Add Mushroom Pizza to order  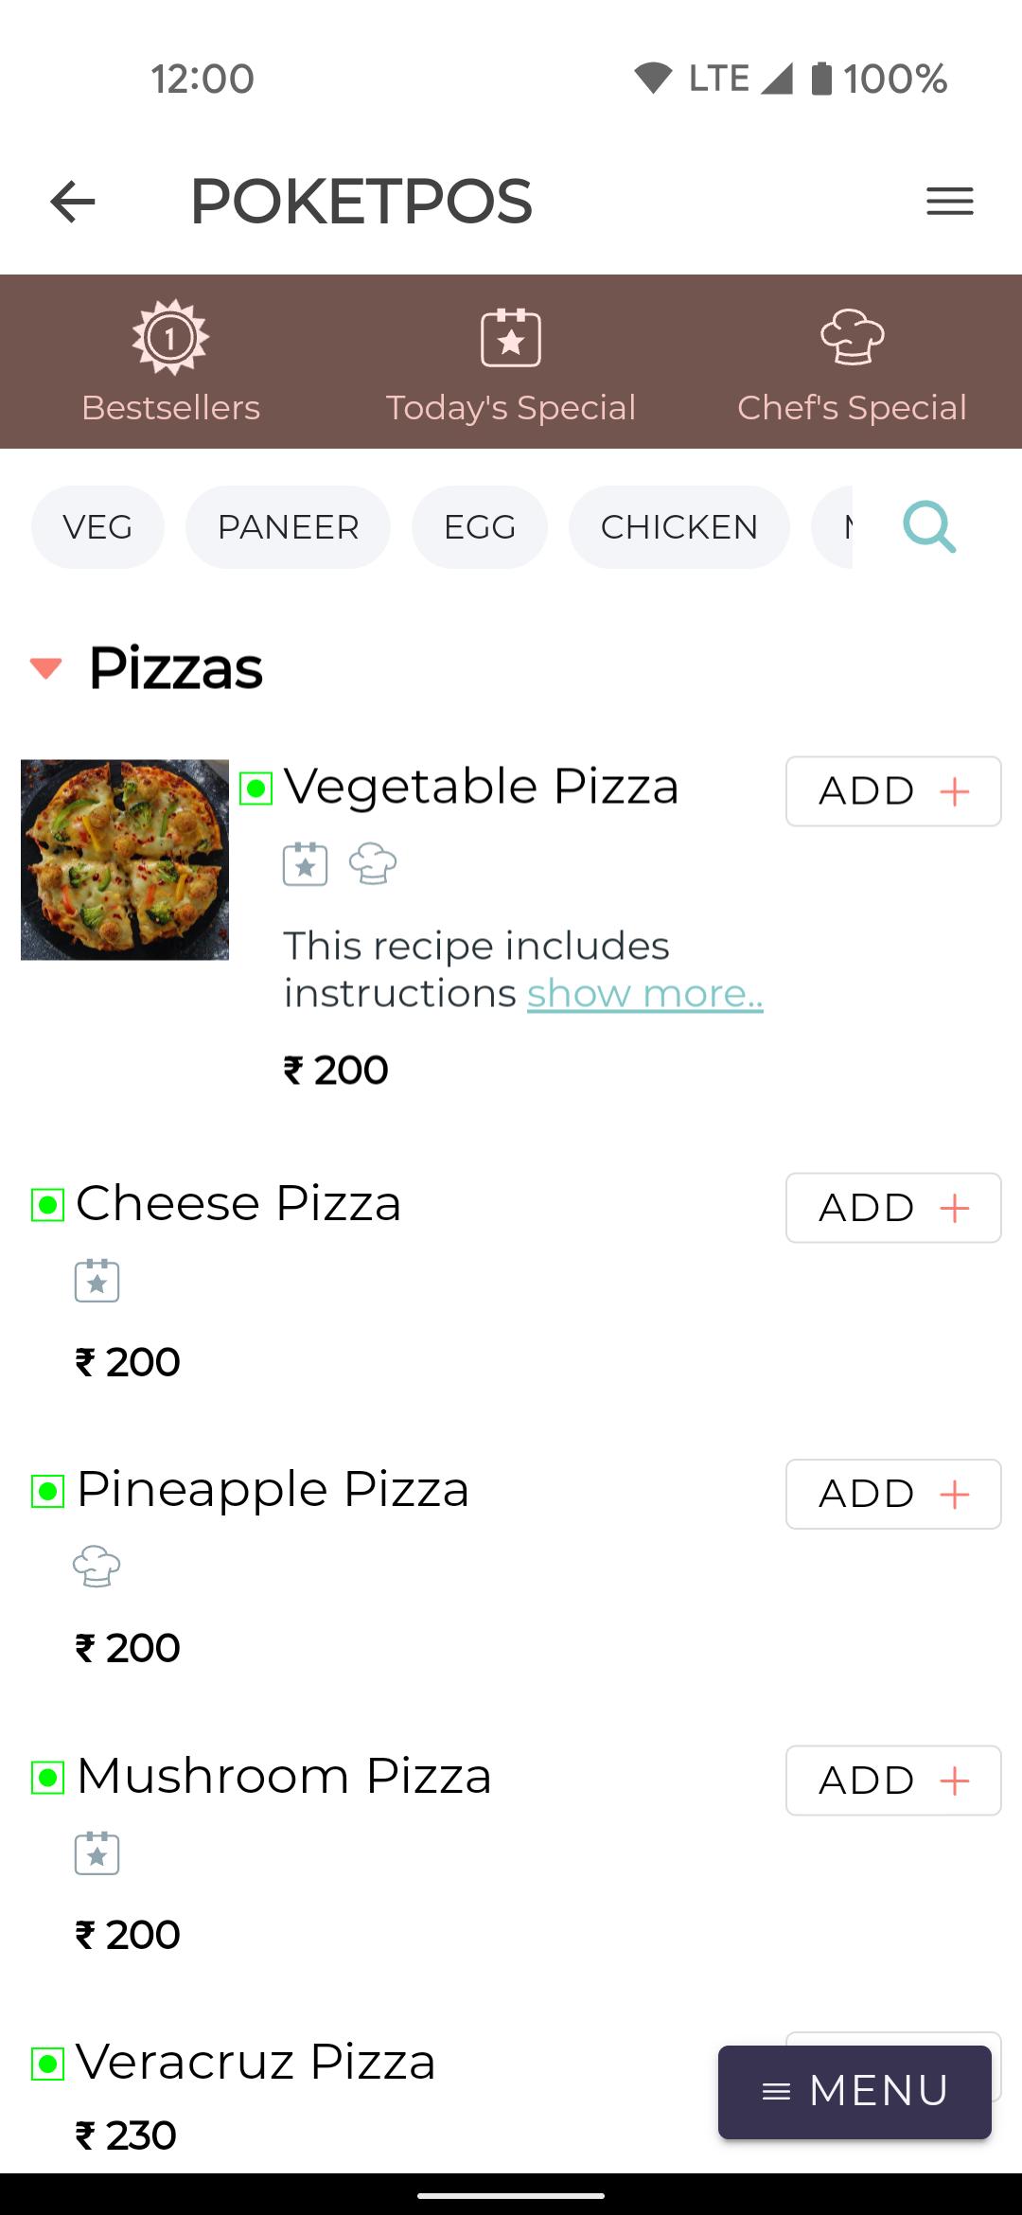coord(893,1781)
